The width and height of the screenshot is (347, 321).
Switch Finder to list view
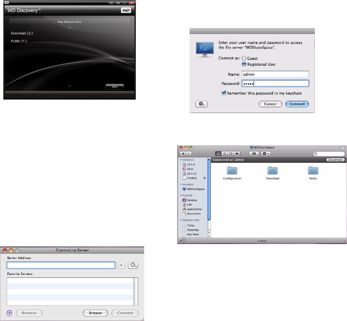224,154
